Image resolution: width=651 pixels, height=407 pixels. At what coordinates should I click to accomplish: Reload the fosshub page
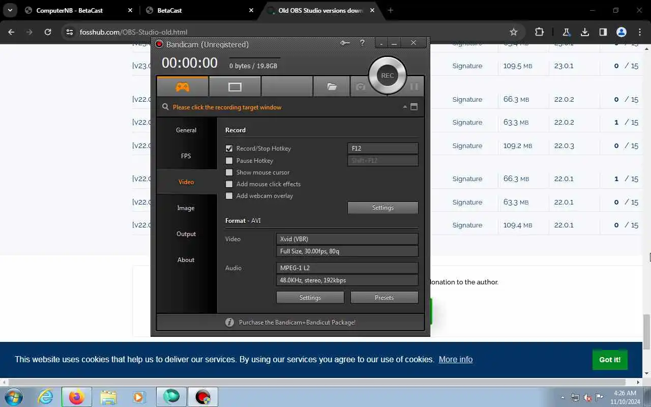(x=48, y=32)
